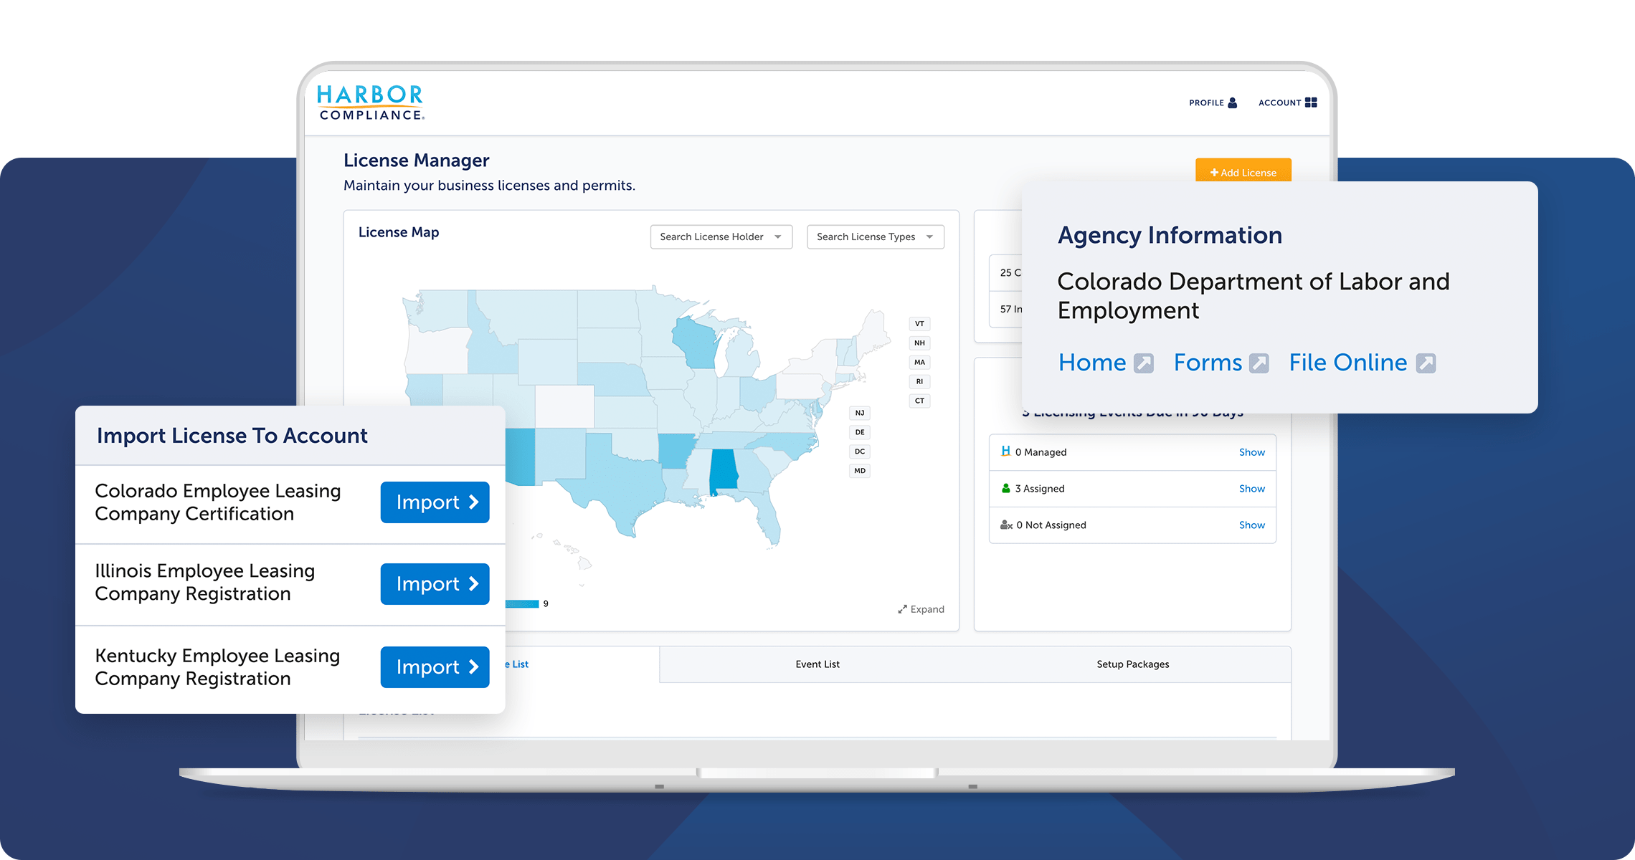Click the external link icon beside File Online
The width and height of the screenshot is (1635, 860).
[x=1426, y=363]
